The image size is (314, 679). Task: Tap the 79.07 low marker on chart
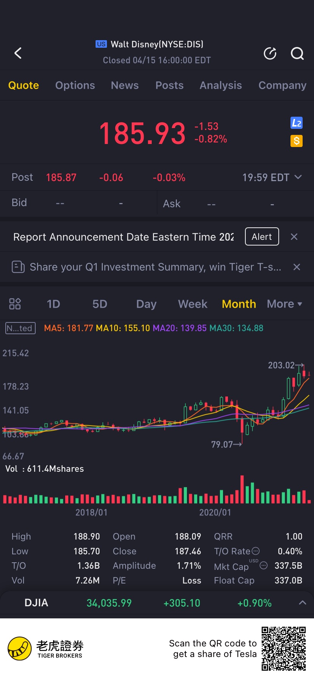pyautogui.click(x=226, y=444)
